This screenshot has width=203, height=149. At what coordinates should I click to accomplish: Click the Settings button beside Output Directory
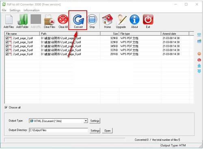[x=95, y=131]
